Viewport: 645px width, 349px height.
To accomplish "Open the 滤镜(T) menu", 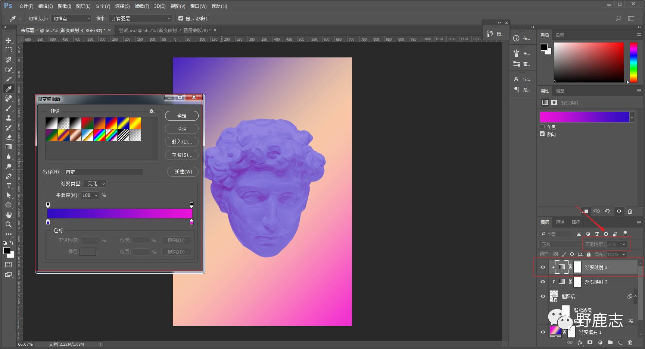I will (141, 6).
